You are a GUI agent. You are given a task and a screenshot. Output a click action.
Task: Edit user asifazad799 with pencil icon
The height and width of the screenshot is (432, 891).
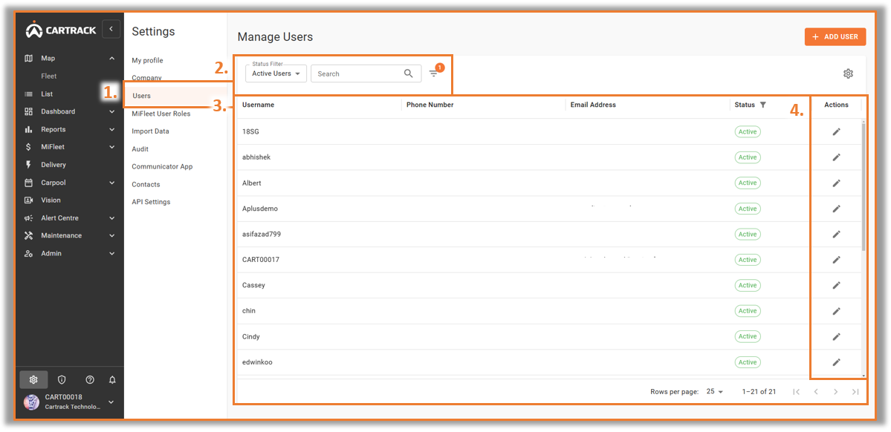pos(837,235)
